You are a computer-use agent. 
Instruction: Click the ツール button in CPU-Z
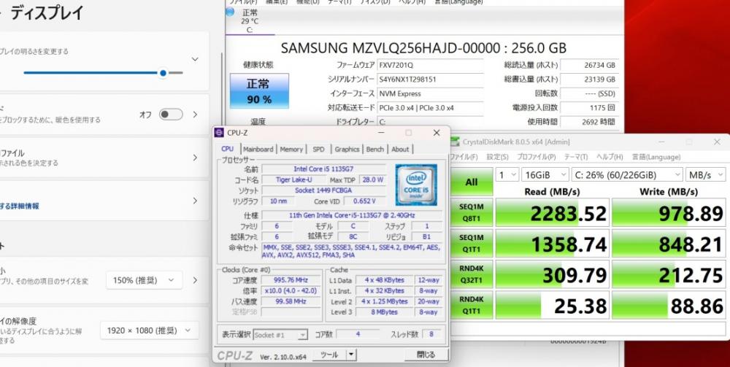[330, 355]
